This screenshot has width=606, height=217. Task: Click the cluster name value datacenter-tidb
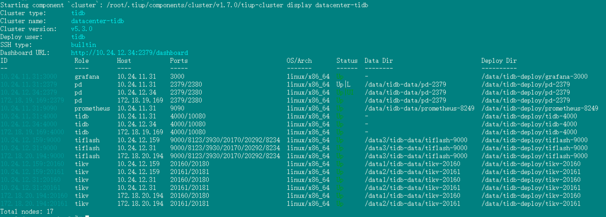[x=97, y=21]
